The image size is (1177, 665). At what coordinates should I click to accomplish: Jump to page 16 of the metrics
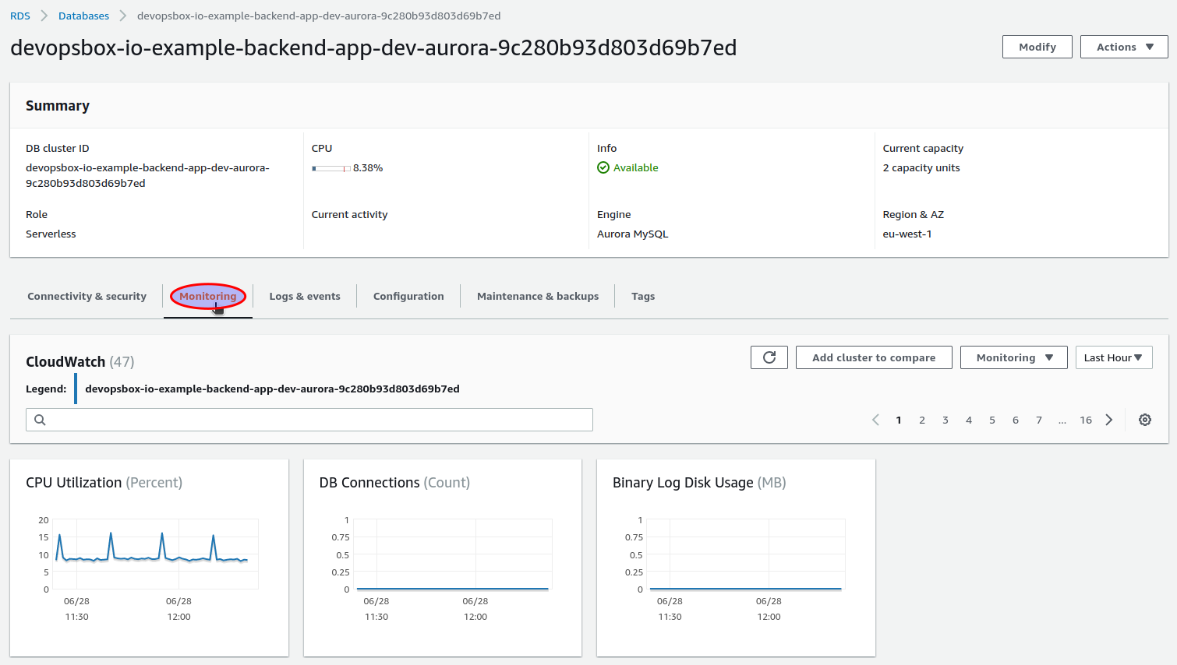(x=1085, y=420)
